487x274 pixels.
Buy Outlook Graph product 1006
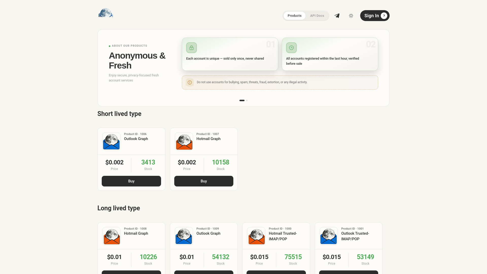[x=131, y=181]
